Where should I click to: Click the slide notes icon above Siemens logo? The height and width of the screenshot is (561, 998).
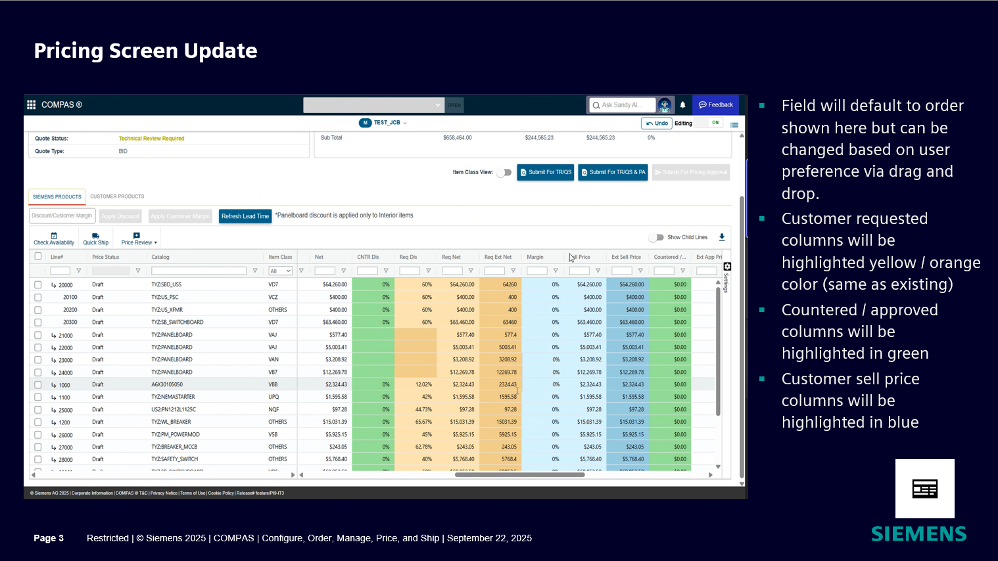tap(925, 489)
